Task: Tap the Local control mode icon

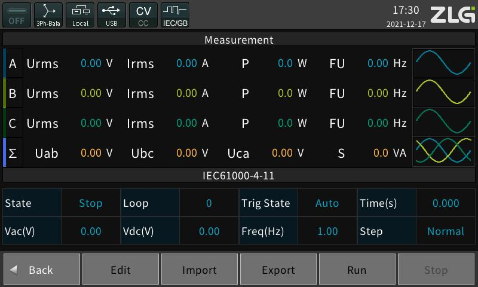Action: (x=80, y=14)
